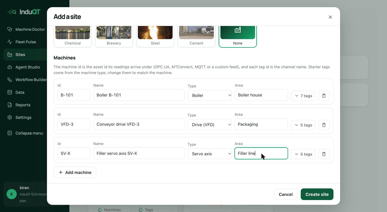This screenshot has width=387, height=212.
Task: Click the Fleet Pulse waveform icon
Action: [x=10, y=42]
